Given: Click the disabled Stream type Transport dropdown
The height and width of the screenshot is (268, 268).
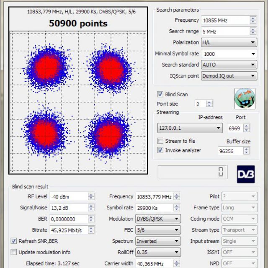Looking at the screenshot, I should click(240, 230).
